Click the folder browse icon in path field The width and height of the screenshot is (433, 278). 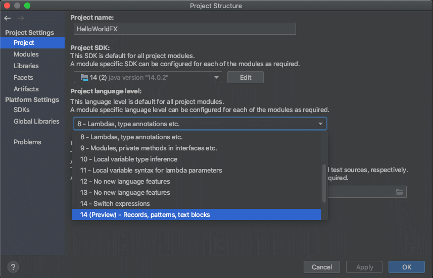[400, 192]
